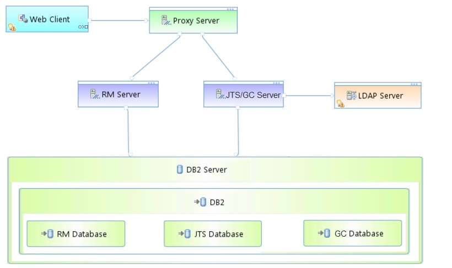The height and width of the screenshot is (268, 452).
Task: Open the LDAP Server ellipsis handle
Action: 414,84
